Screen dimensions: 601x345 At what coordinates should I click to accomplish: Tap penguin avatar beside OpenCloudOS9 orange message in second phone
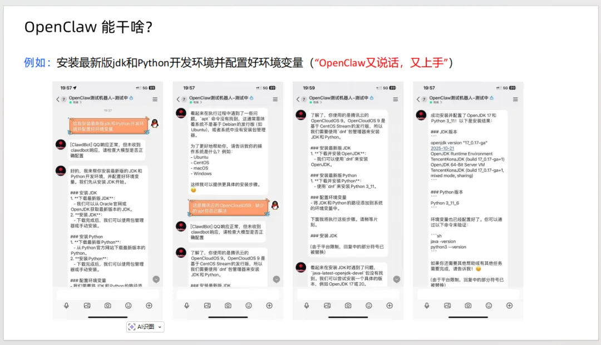click(275, 206)
